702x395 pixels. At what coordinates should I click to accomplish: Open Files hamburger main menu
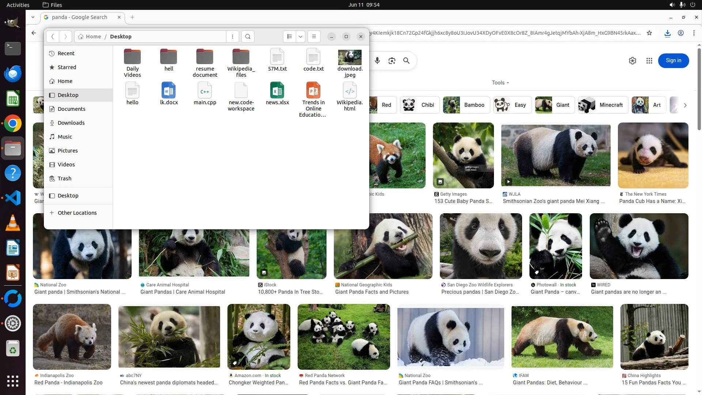pos(314,37)
